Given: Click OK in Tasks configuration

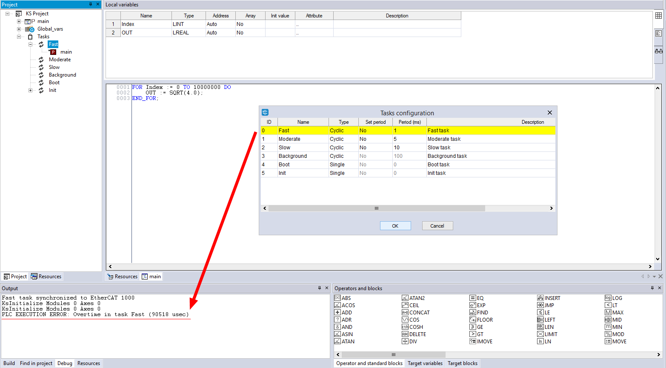Looking at the screenshot, I should pyautogui.click(x=395, y=226).
